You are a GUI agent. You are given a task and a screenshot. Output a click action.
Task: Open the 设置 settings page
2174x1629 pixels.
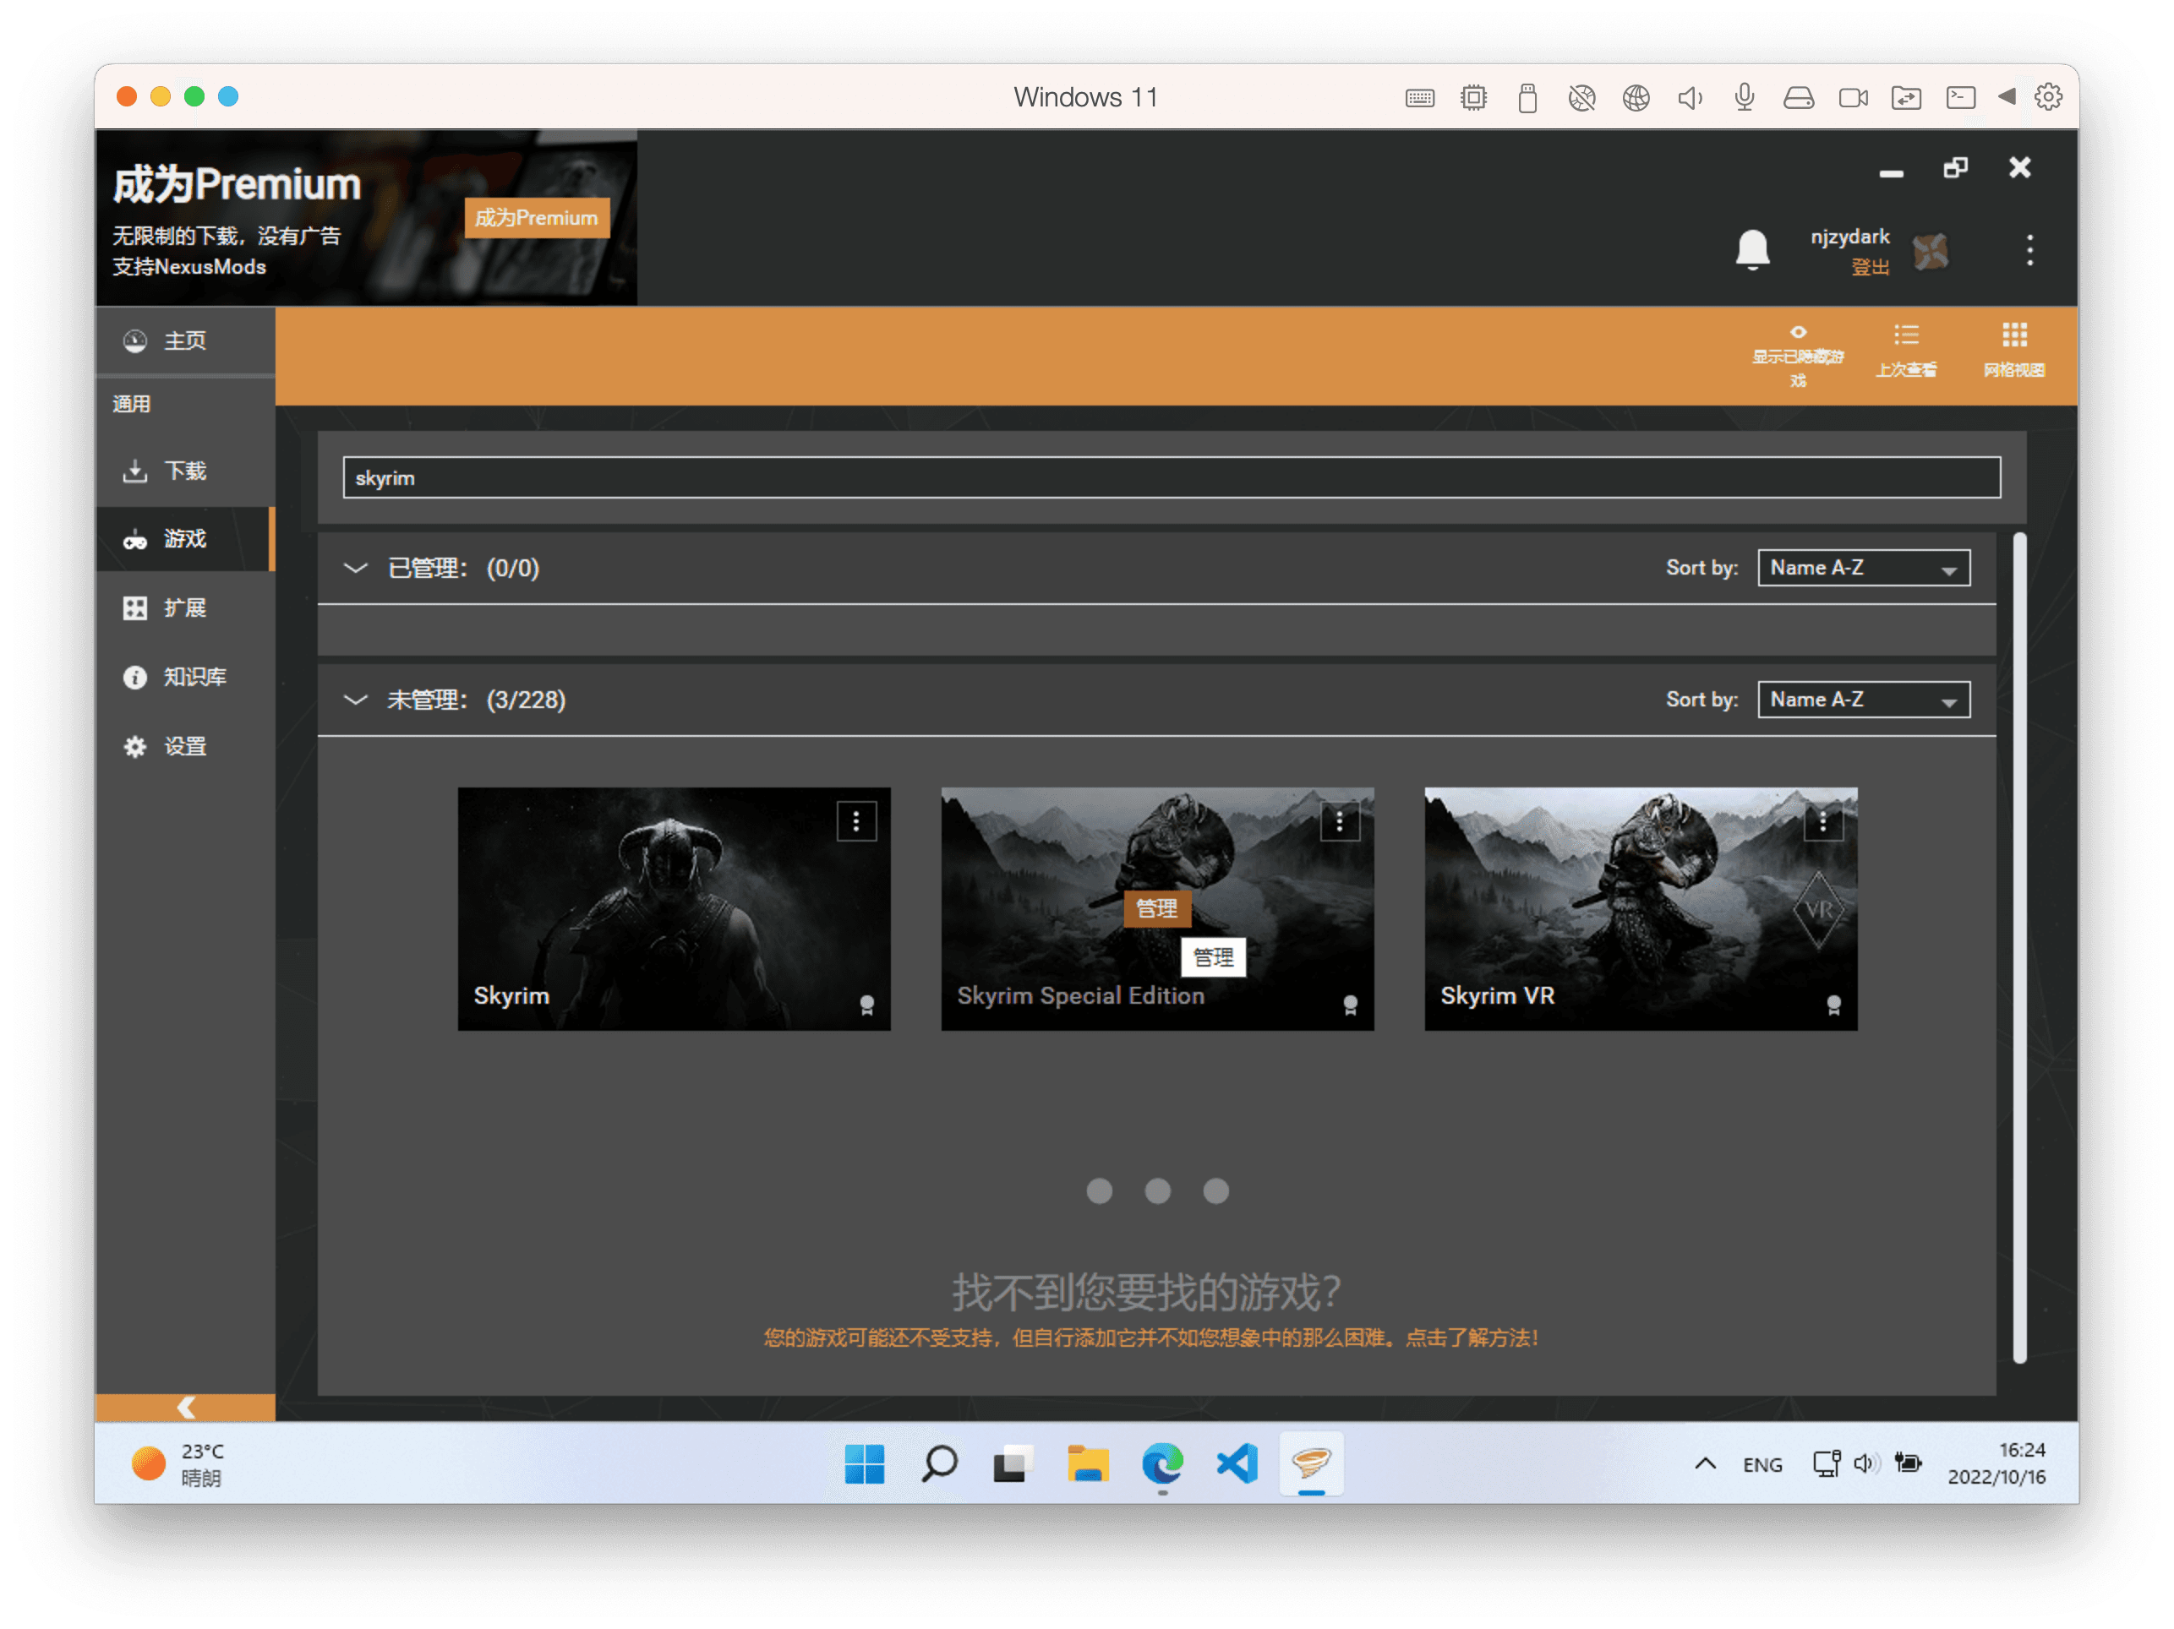pyautogui.click(x=185, y=747)
